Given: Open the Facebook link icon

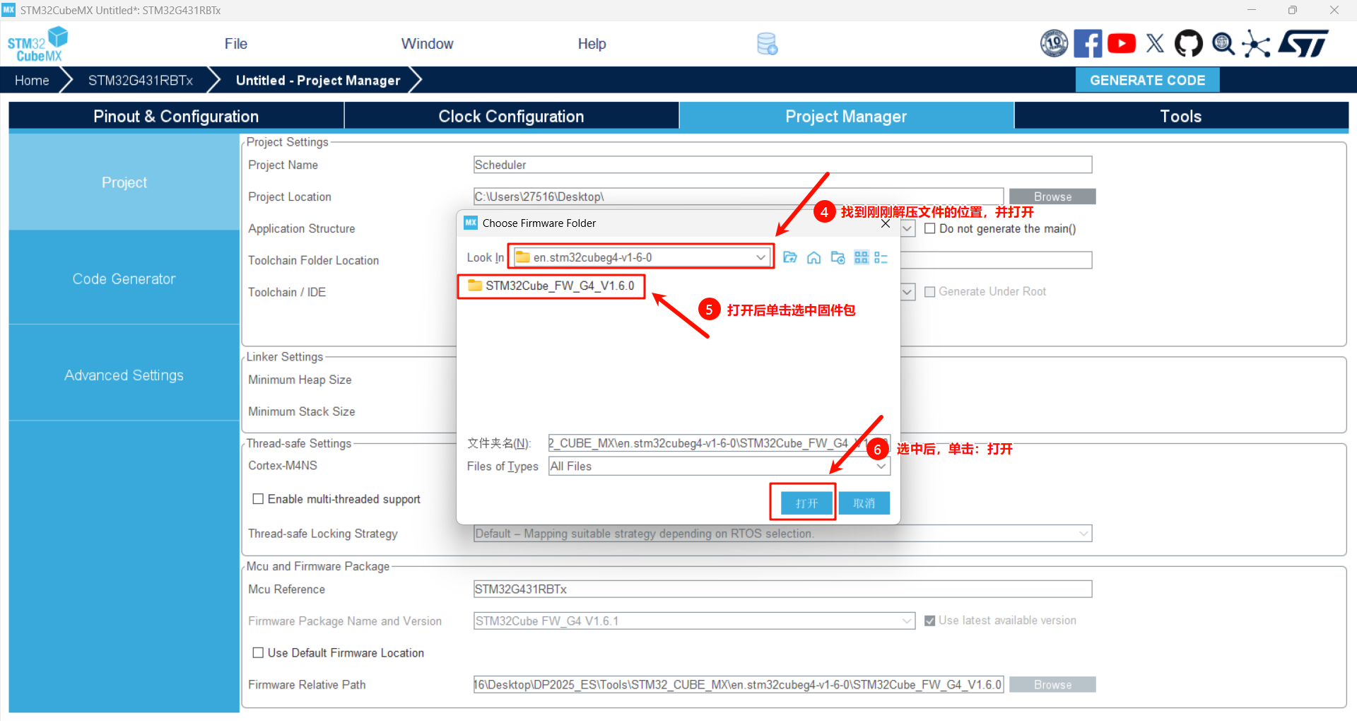Looking at the screenshot, I should coord(1088,44).
